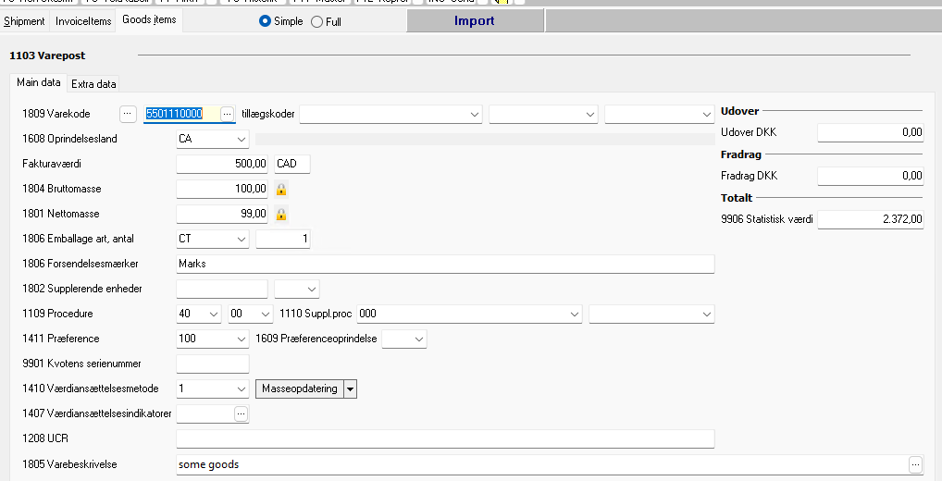942x481 pixels.
Task: Switch to the Extra data tab
Action: (94, 84)
